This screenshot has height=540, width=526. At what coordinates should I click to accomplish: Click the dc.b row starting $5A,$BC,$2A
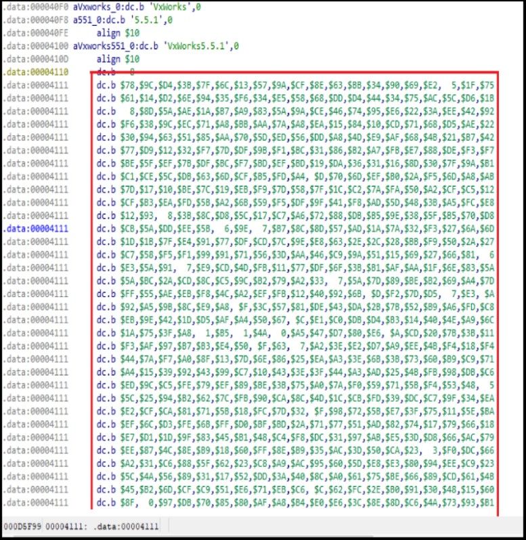point(295,281)
